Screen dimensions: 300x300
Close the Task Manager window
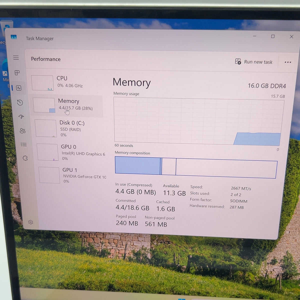(291, 37)
